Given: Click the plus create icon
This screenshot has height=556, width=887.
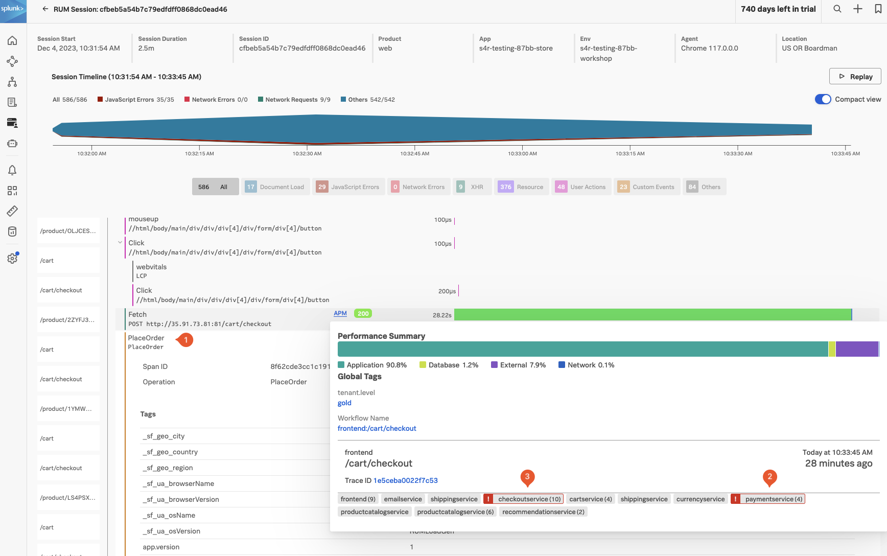Looking at the screenshot, I should [x=858, y=9].
